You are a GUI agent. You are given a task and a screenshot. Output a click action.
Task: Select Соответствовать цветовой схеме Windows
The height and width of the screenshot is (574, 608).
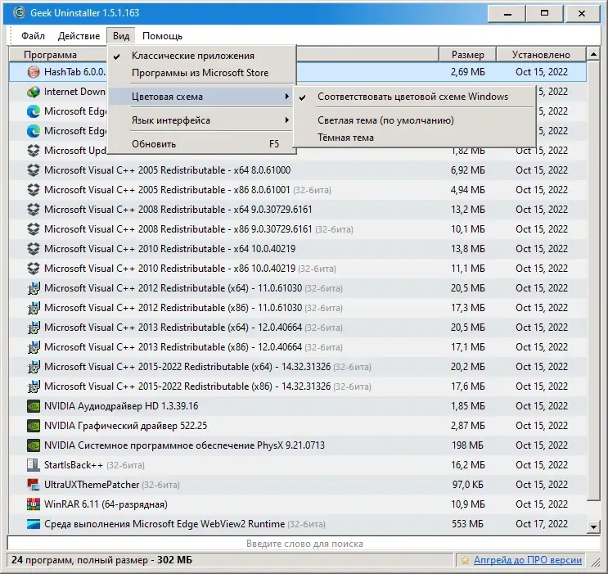(414, 97)
